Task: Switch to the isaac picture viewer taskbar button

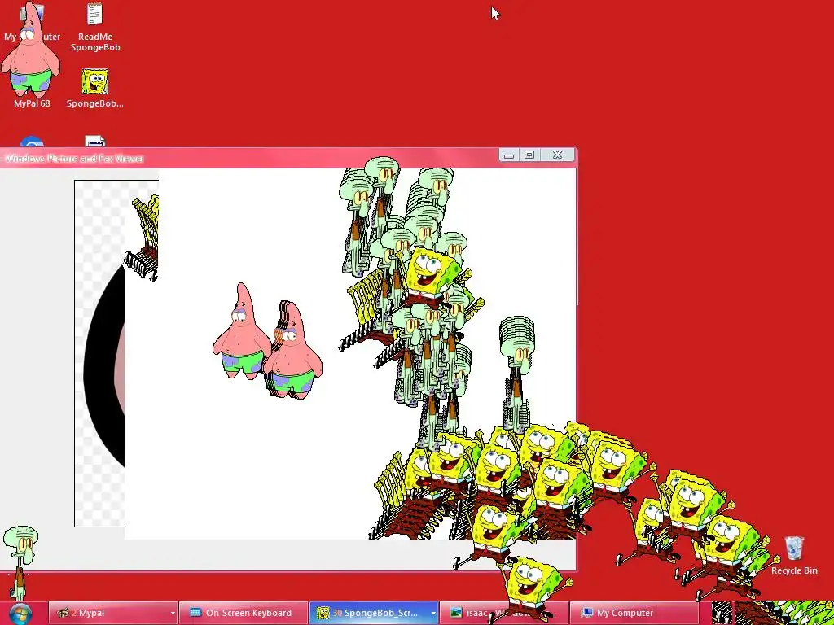Action: (x=503, y=613)
